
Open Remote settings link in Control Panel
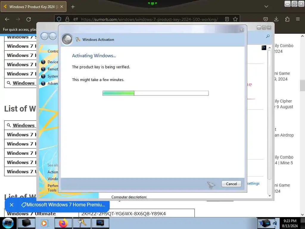53,69
